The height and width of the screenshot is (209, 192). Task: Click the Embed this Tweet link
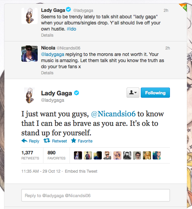click(81, 171)
